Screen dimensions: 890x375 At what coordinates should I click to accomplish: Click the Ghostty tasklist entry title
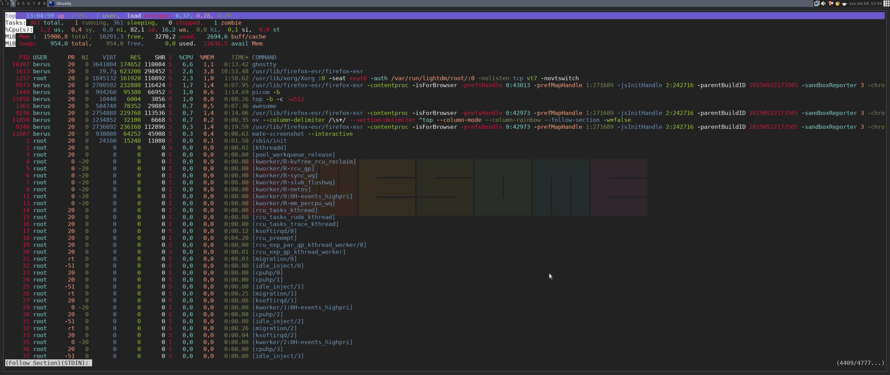[64, 3]
